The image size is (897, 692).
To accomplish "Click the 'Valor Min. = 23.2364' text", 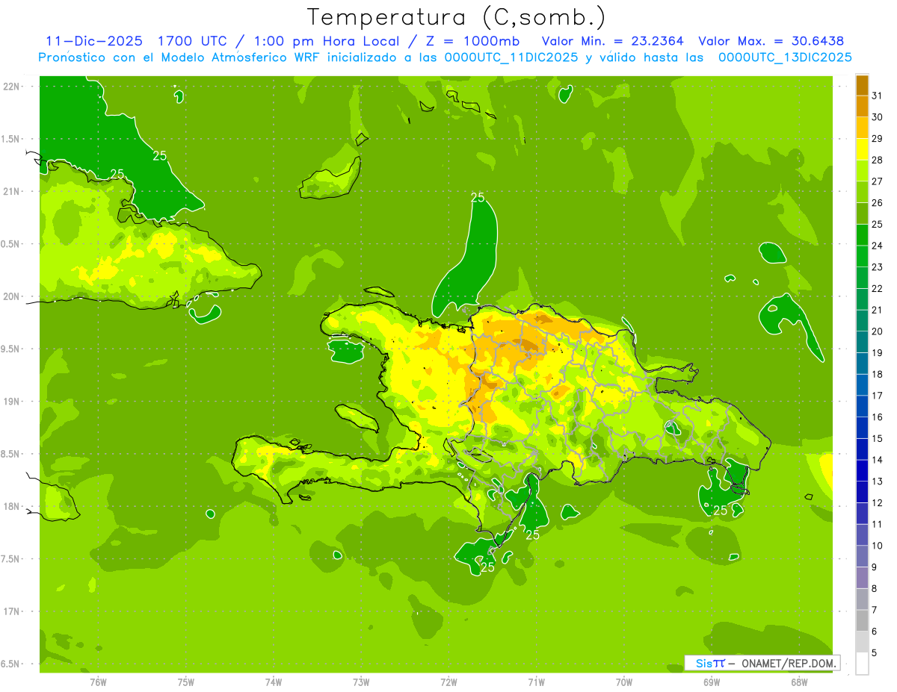I will 613,41.
